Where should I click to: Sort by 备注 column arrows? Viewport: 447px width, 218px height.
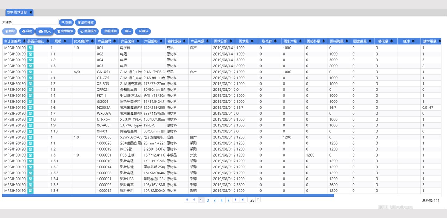pos(413,41)
